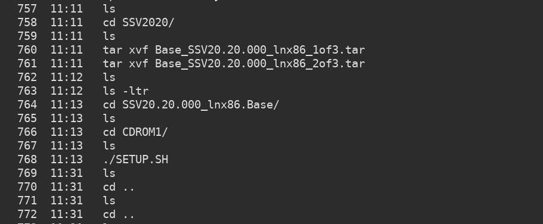
Task: Click the 'cd CDROM1/' command
Action: coord(135,132)
